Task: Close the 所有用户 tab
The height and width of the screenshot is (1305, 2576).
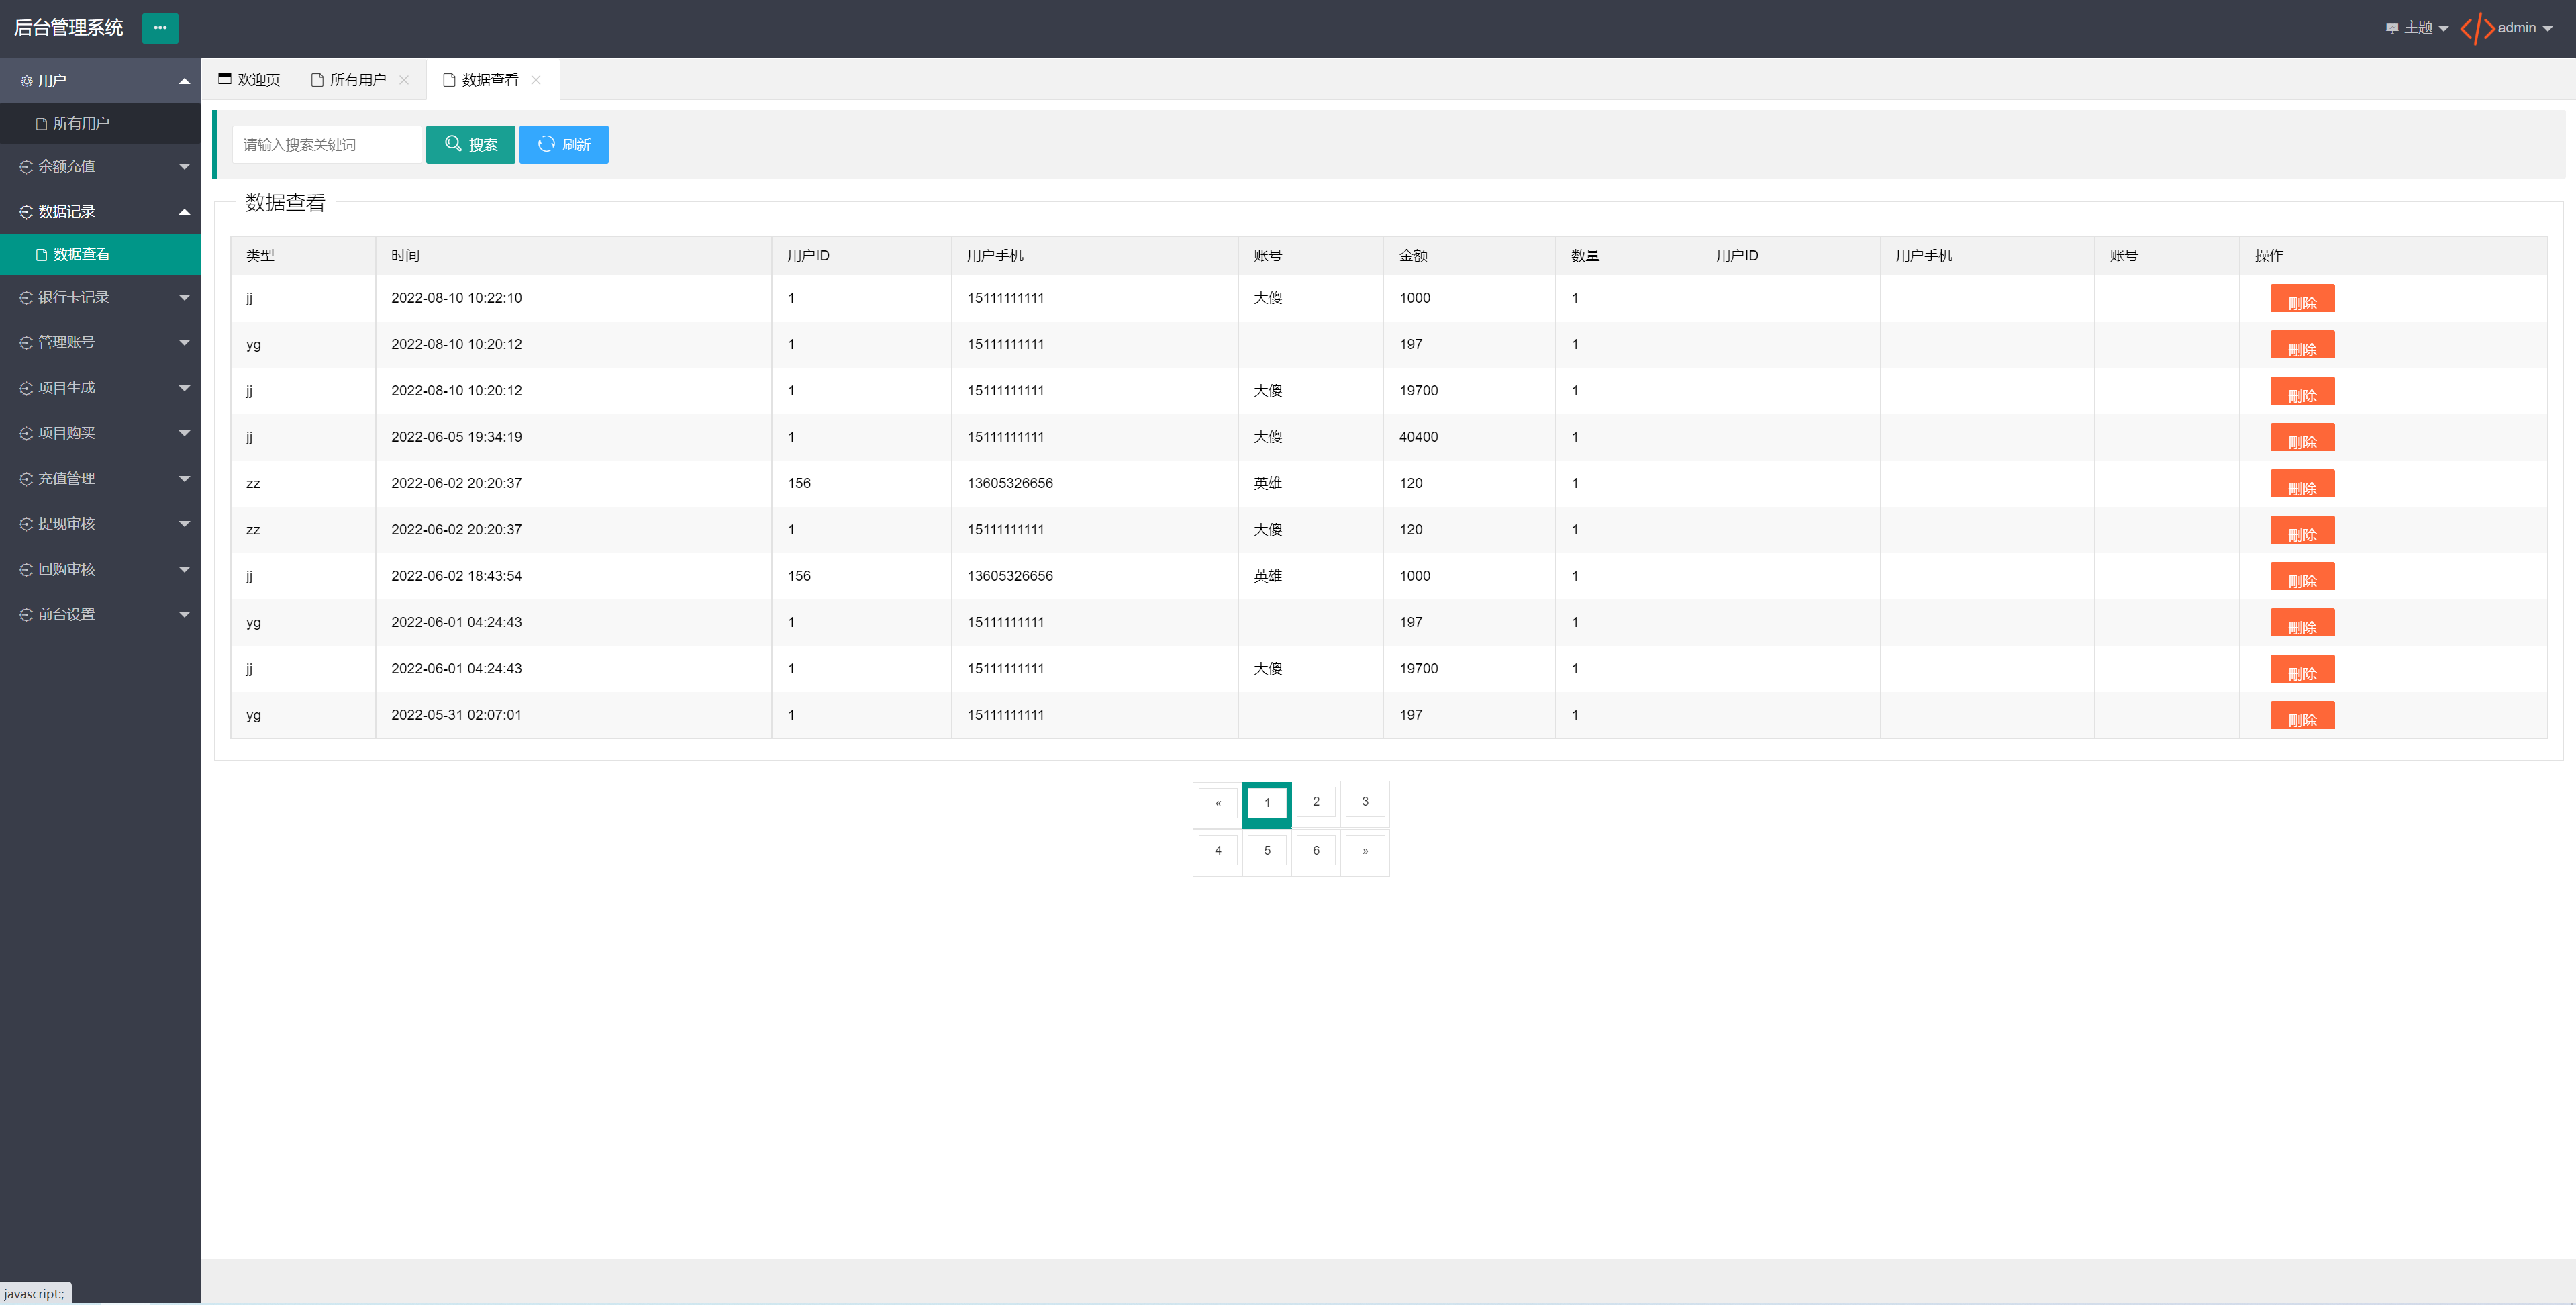Action: coord(404,80)
